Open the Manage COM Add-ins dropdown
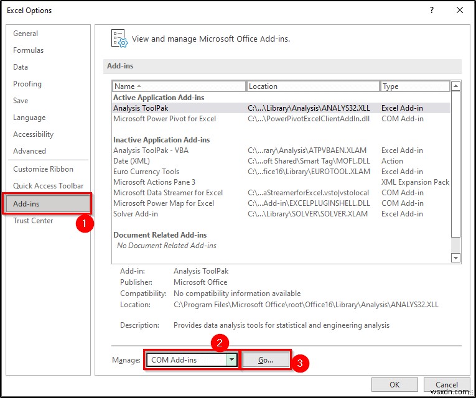Viewport: 476px width, 398px height. click(231, 360)
